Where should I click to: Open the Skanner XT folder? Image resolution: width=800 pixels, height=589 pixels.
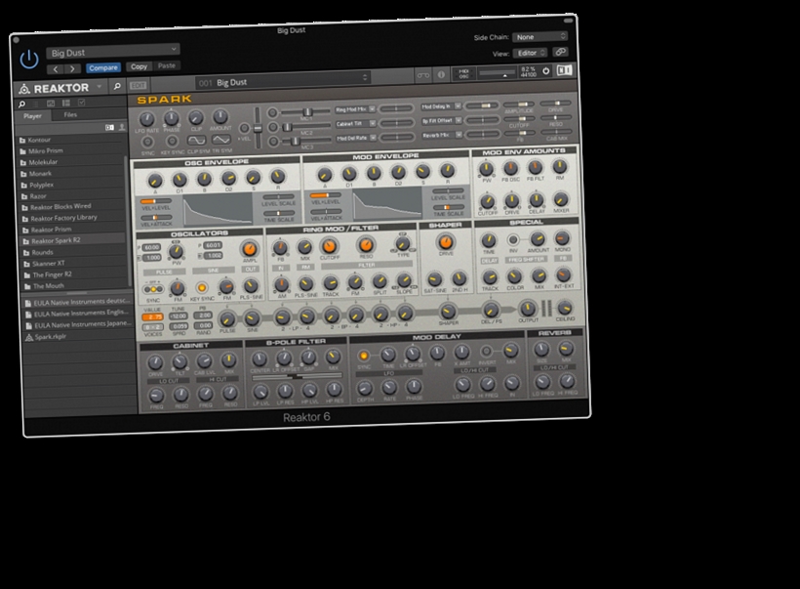(x=73, y=263)
